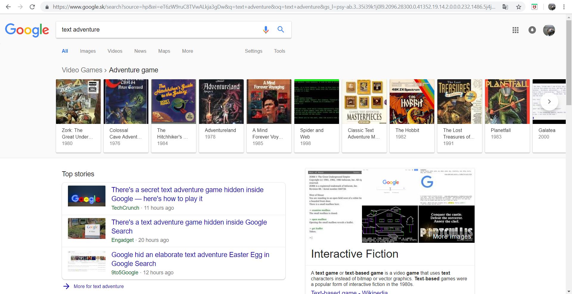Click the Adventure game heading text
Viewport: 572px width, 294px height.
(133, 70)
